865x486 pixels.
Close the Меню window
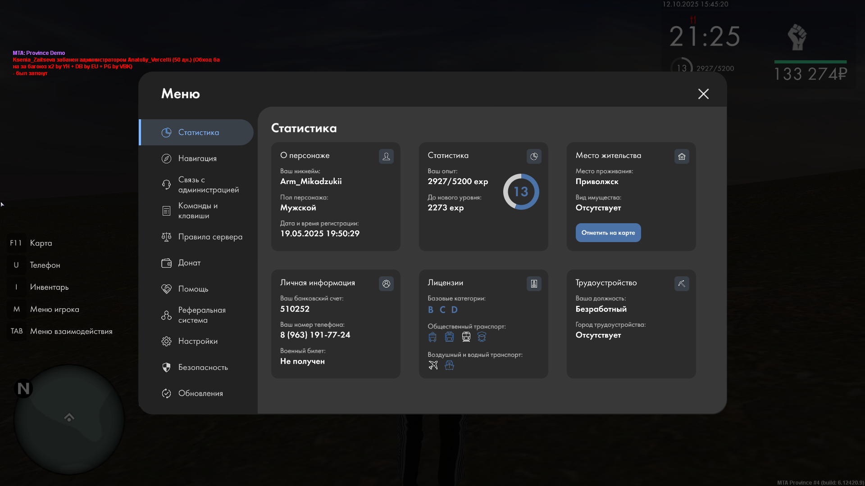pos(703,94)
